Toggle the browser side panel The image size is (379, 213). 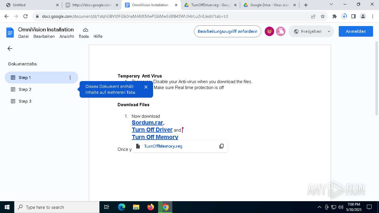[x=354, y=16]
